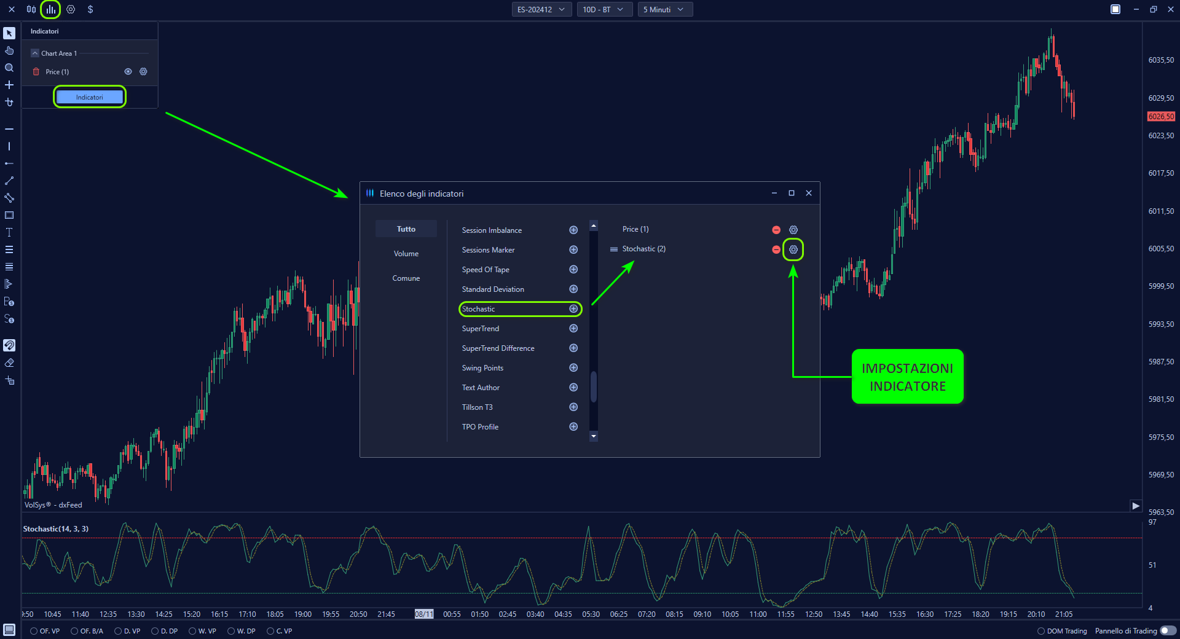This screenshot has height=639, width=1180.
Task: Select the text annotation tool
Action: [x=9, y=232]
